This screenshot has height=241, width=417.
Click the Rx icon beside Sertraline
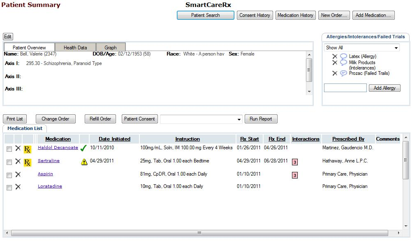coord(27,162)
